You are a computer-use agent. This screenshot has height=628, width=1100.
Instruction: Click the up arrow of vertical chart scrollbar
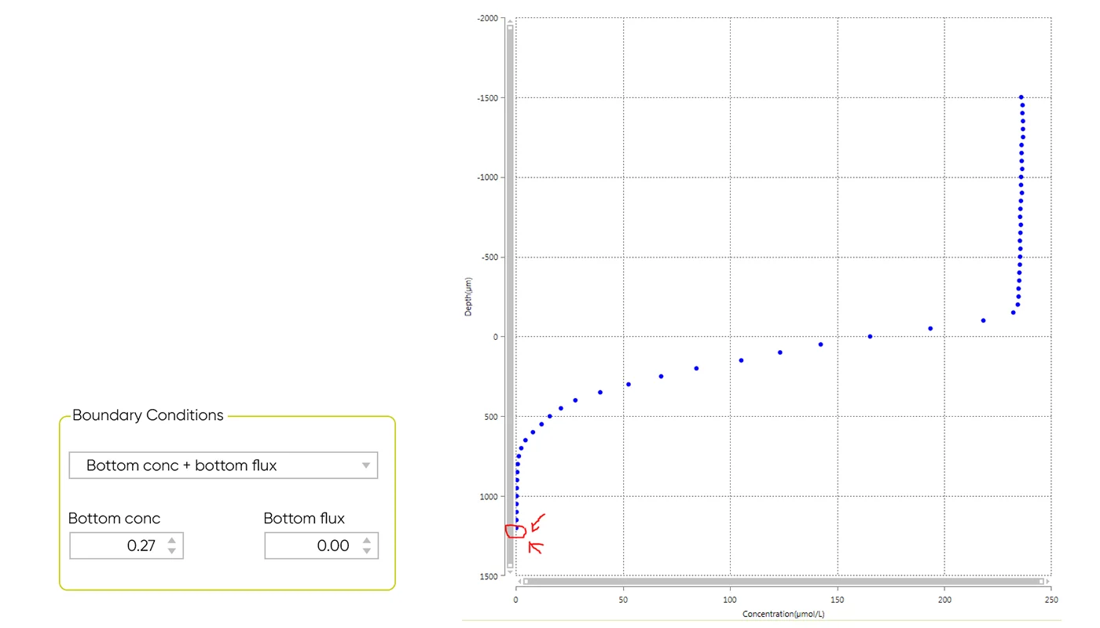510,21
